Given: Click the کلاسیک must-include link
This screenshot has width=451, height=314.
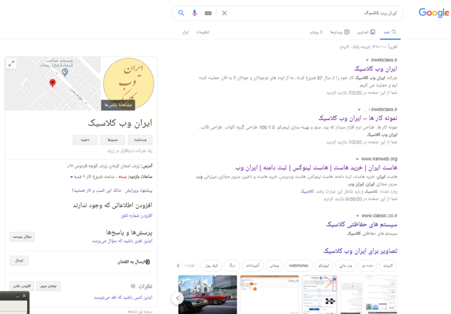Looking at the screenshot, I should (x=307, y=191).
